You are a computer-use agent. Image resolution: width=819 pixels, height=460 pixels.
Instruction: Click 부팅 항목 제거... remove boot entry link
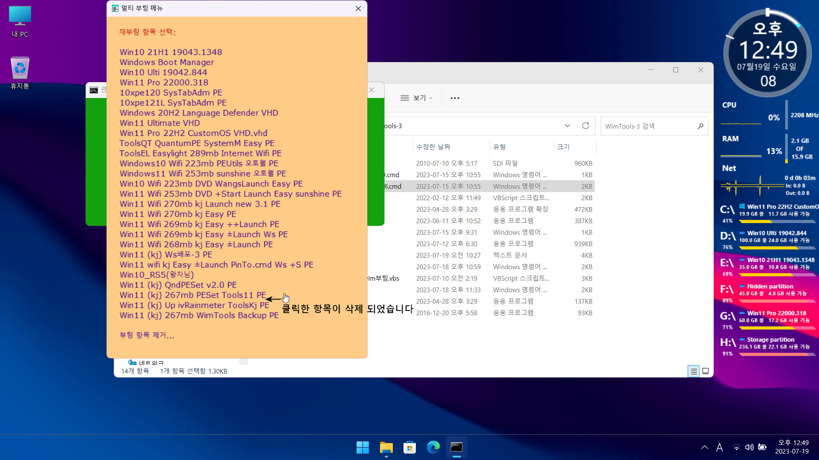tap(147, 335)
